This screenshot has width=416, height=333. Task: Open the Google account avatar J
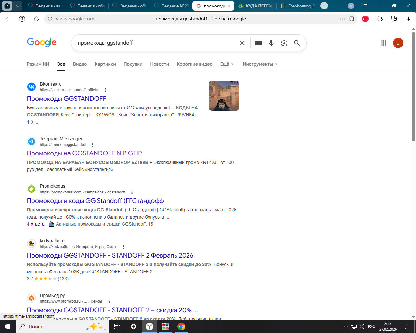click(x=398, y=43)
